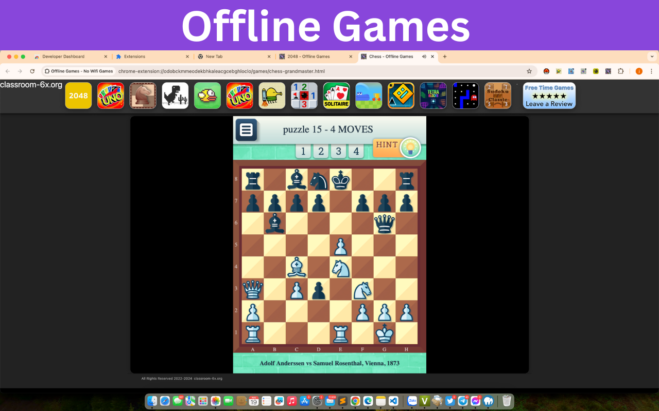Open the Trash in the dock
The height and width of the screenshot is (411, 659).
click(507, 401)
